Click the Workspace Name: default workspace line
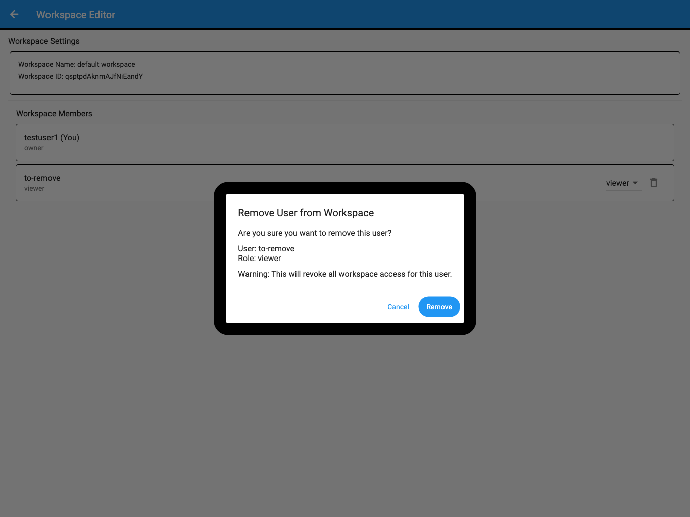This screenshot has height=517, width=690. tap(77, 64)
